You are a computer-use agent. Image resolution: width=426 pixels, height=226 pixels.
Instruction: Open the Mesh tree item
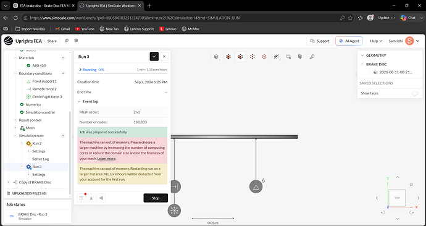pos(30,128)
